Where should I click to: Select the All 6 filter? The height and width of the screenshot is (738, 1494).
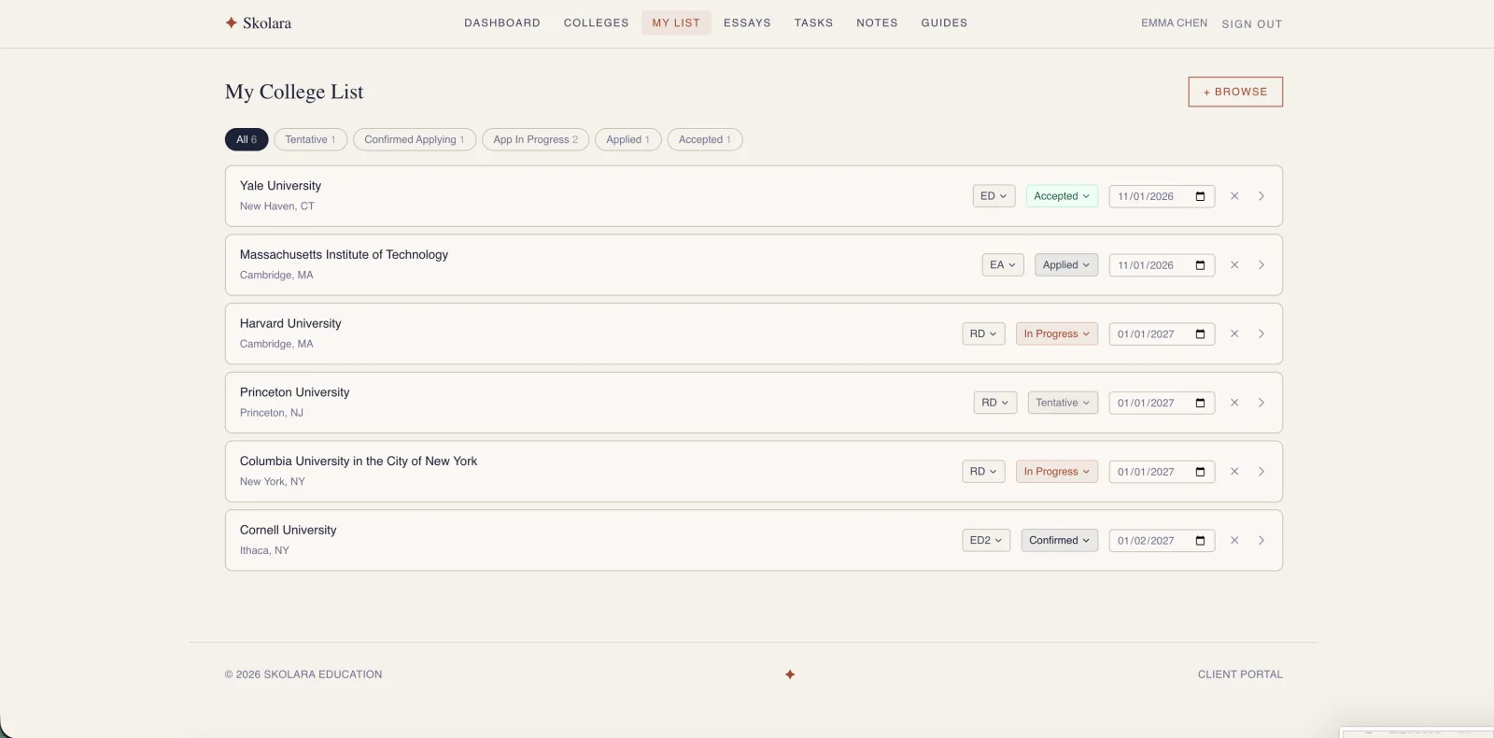pos(247,139)
